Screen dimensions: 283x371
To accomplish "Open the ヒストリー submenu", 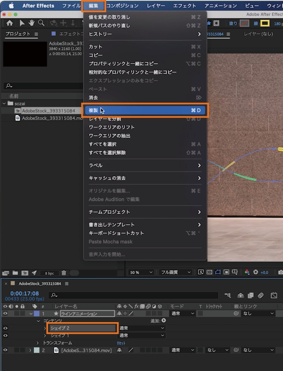I will pyautogui.click(x=145, y=34).
